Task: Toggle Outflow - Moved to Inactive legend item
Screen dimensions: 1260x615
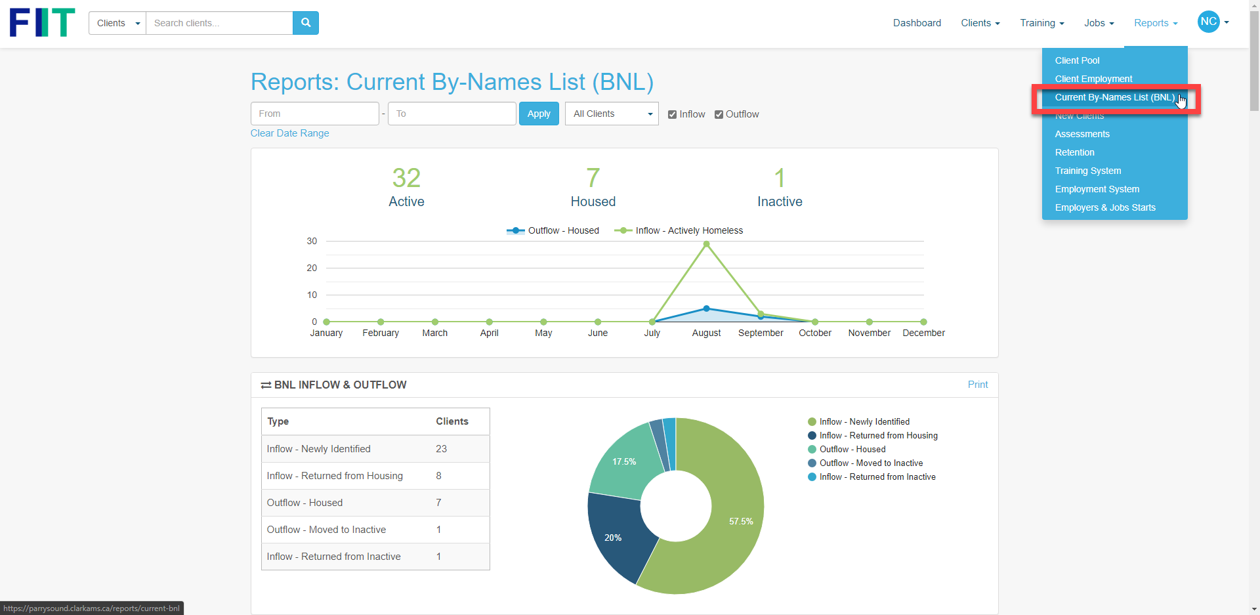Action: pyautogui.click(x=870, y=463)
